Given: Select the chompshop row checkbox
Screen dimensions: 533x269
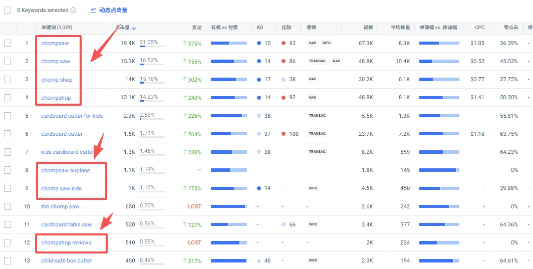Looking at the screenshot, I should point(8,98).
